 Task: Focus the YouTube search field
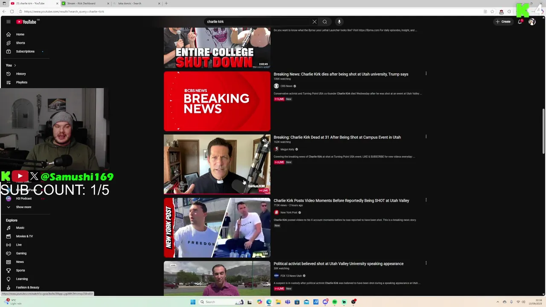[x=258, y=22]
